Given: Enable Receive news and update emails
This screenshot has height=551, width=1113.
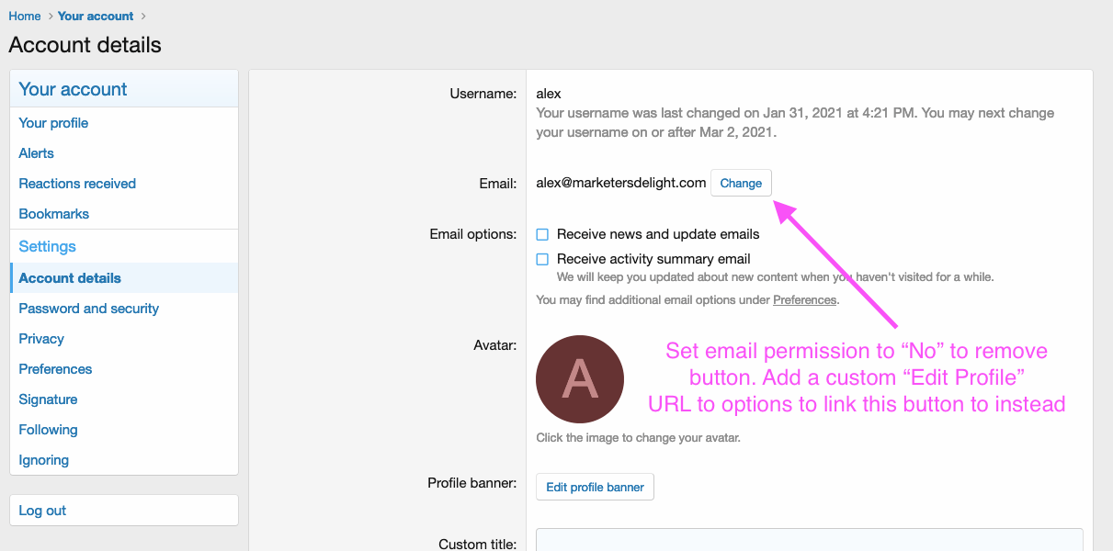Looking at the screenshot, I should pos(542,234).
